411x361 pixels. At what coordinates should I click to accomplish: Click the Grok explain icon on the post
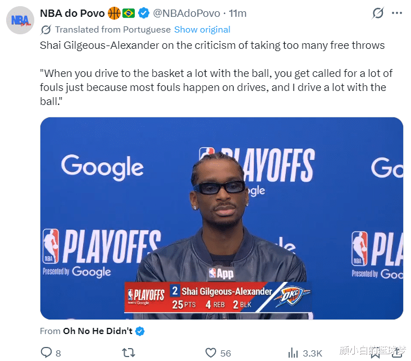click(x=378, y=13)
